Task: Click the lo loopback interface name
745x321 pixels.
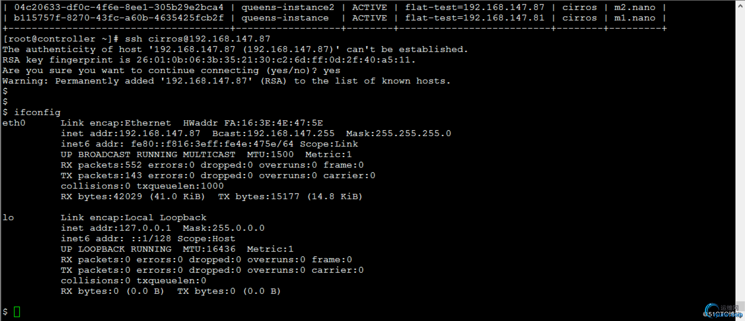Action: (8, 218)
